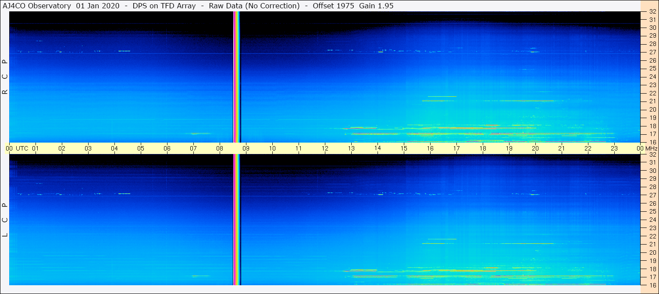This screenshot has height=294, width=659.
Task: Click the 30 frequency label of RCP panel
Action: coord(652,28)
